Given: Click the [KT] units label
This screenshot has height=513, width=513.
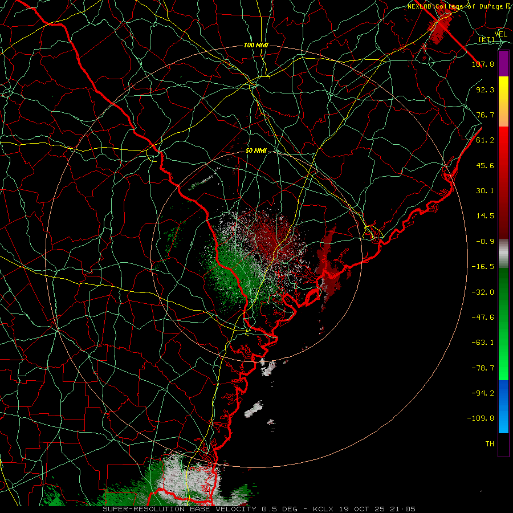Looking at the screenshot, I should 487,40.
